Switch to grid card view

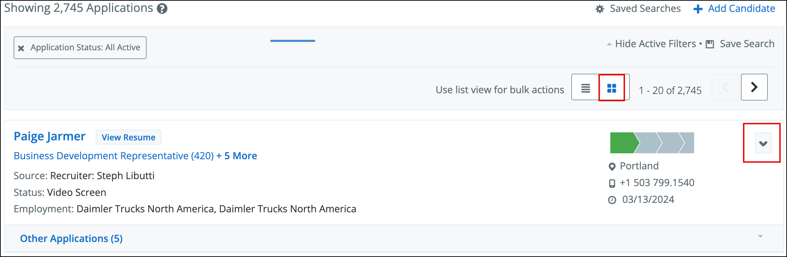612,88
